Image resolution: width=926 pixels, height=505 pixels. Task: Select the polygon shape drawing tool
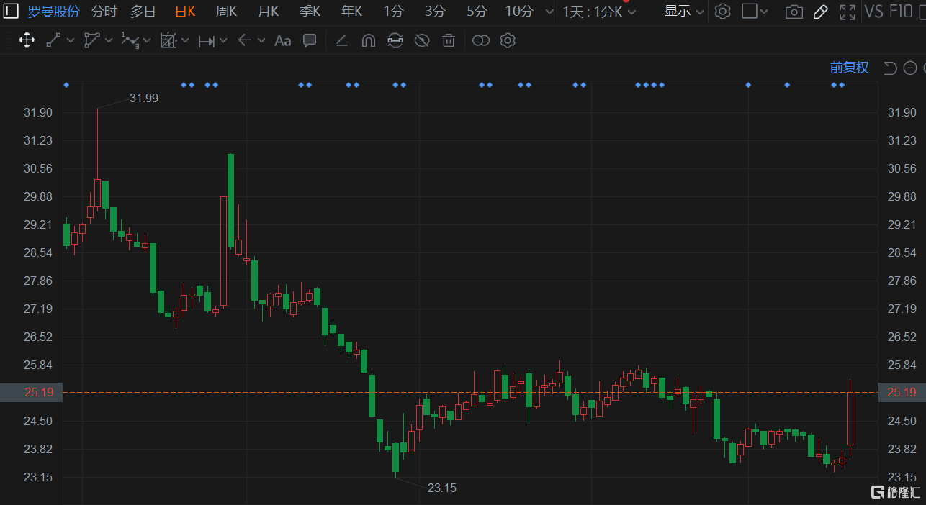(91, 40)
